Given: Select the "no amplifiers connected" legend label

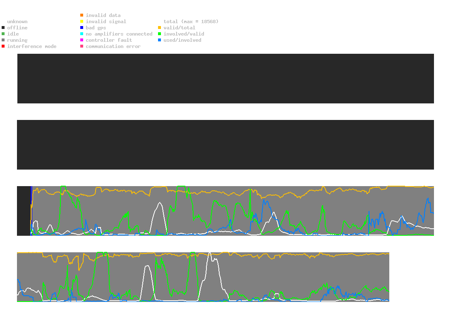Looking at the screenshot, I should 119,34.
